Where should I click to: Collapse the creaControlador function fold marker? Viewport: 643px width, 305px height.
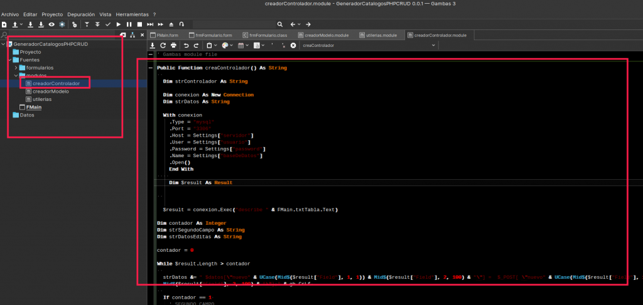tap(151, 68)
